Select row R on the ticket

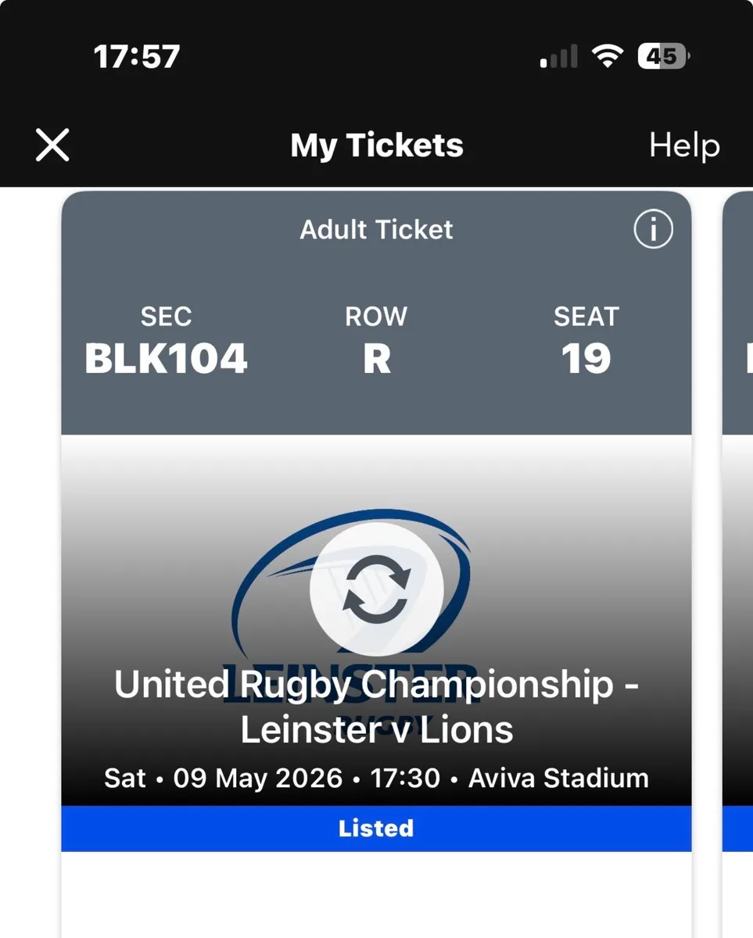(x=376, y=358)
